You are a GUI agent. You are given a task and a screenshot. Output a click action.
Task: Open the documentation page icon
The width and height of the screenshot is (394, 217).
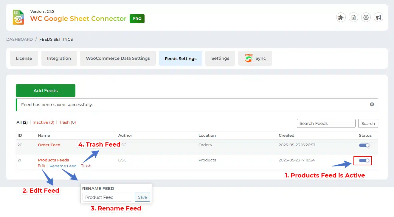point(353,18)
